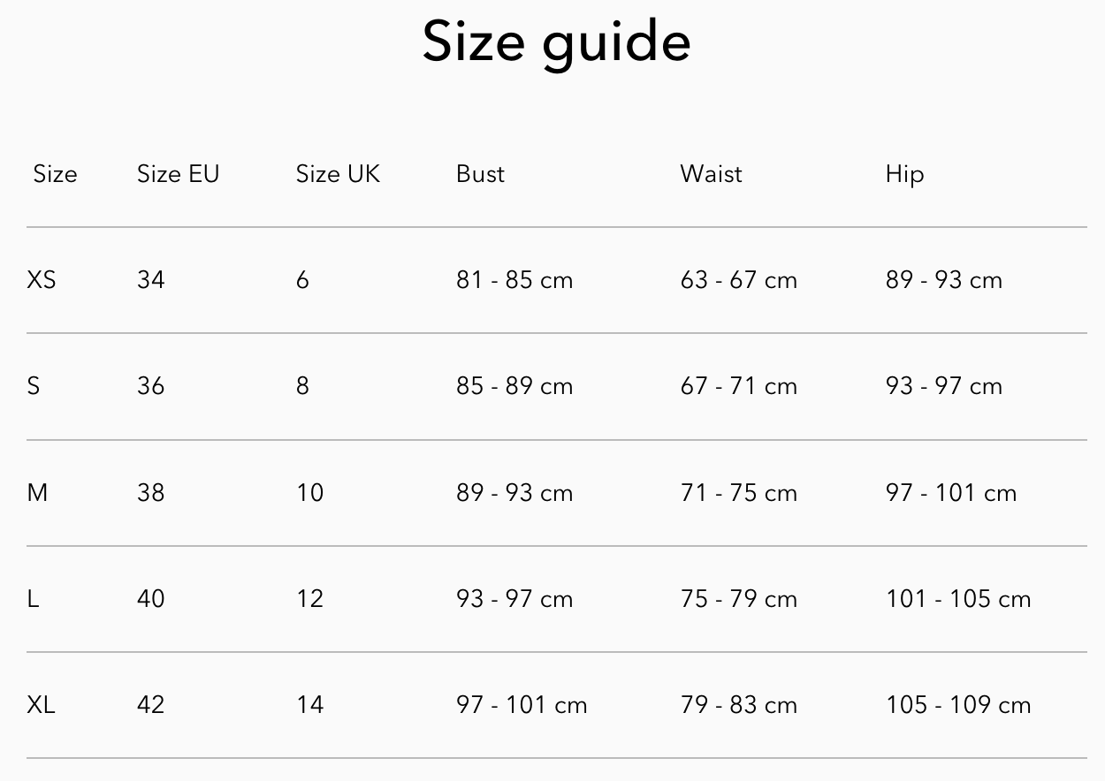Click the "Size UK" column header
Image resolution: width=1105 pixels, height=781 pixels.
point(338,174)
